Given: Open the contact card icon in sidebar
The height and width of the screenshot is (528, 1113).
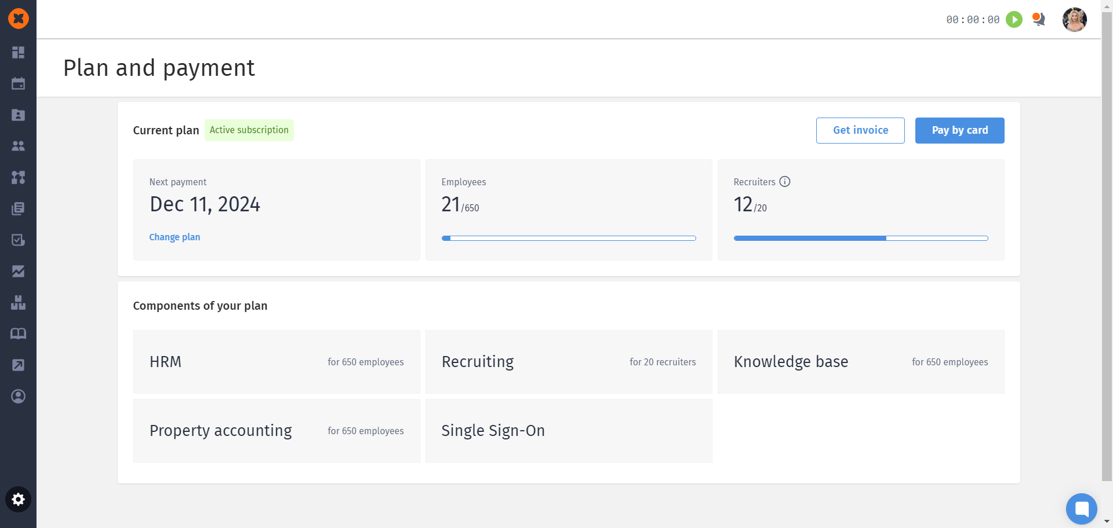Looking at the screenshot, I should (19, 115).
